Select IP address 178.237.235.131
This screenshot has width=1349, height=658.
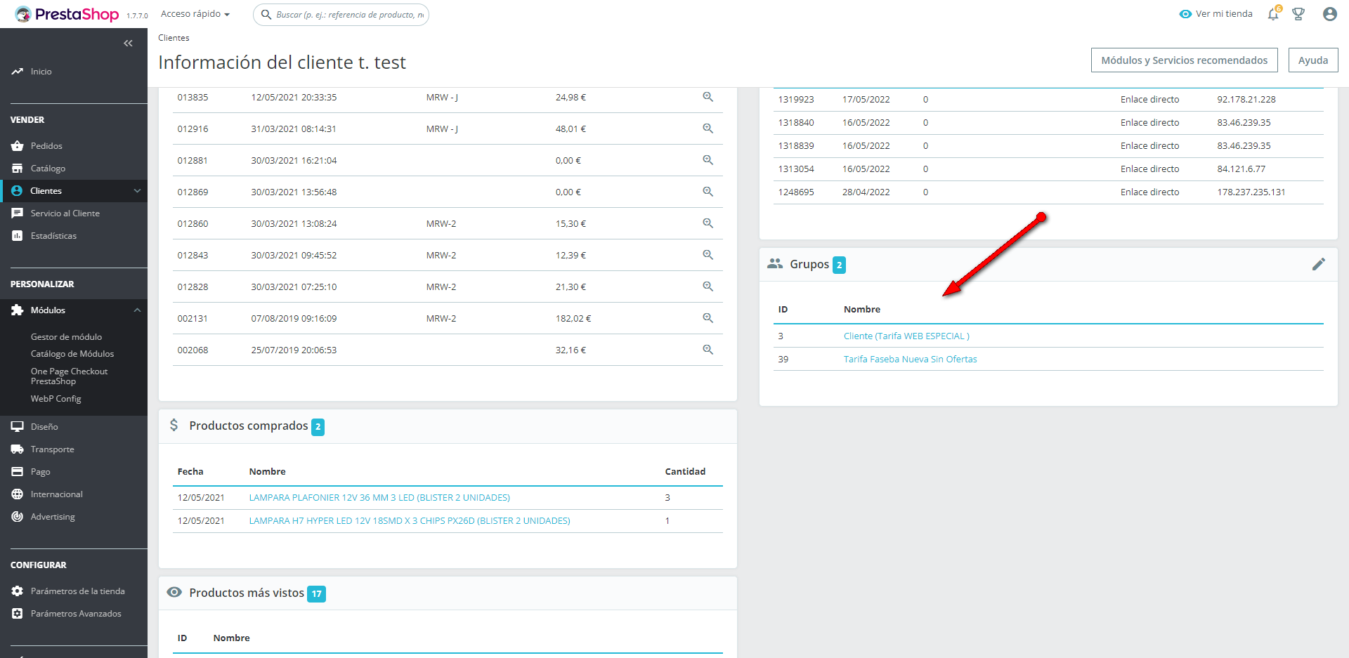tap(1251, 192)
